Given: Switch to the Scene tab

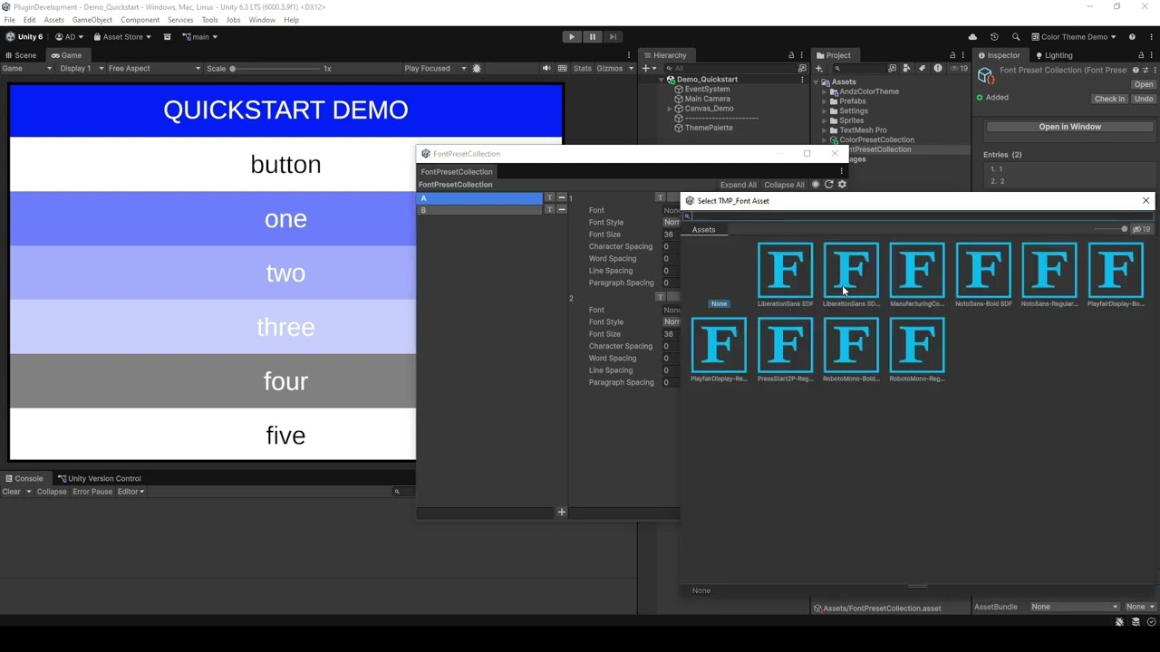Looking at the screenshot, I should tap(20, 55).
